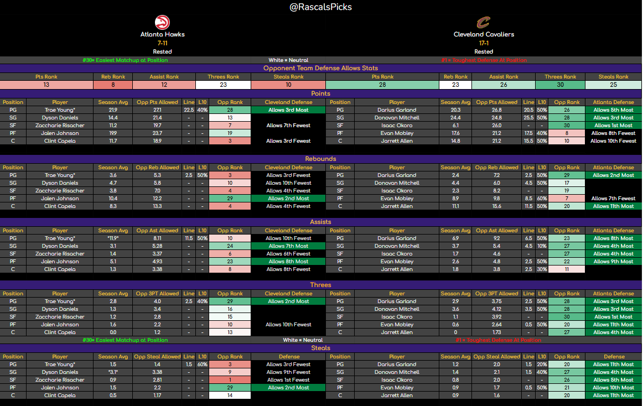Click Evan Mobley's points L10 value 40%
643x406 pixels.
click(x=542, y=133)
